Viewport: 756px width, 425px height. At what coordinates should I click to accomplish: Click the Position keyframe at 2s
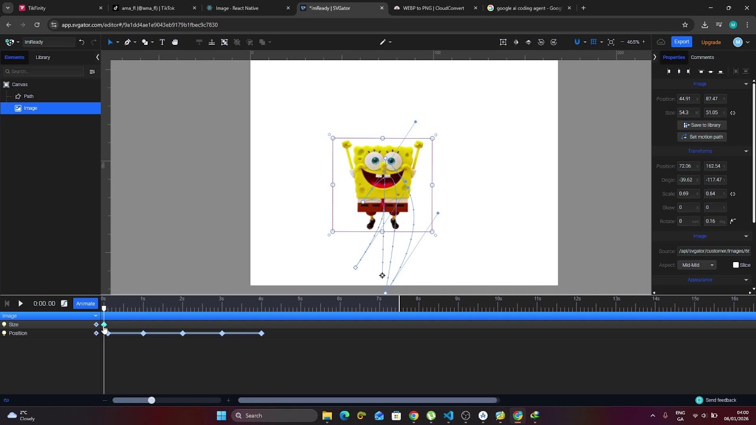click(x=183, y=334)
